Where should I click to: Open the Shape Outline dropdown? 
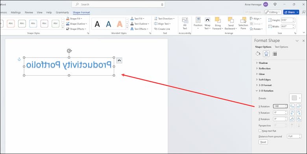pos(76,24)
